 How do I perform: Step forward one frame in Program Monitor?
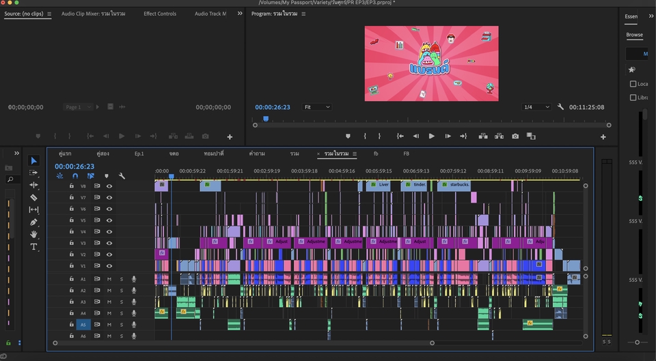[x=448, y=136]
